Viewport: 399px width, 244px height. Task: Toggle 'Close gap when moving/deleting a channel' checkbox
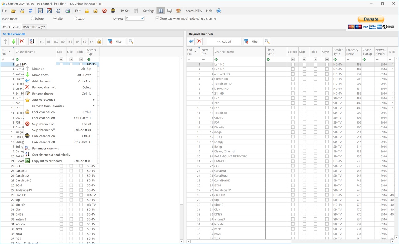(x=157, y=19)
